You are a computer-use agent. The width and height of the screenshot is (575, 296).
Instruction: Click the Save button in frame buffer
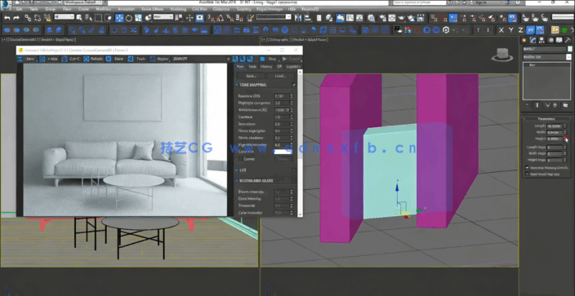[28, 59]
